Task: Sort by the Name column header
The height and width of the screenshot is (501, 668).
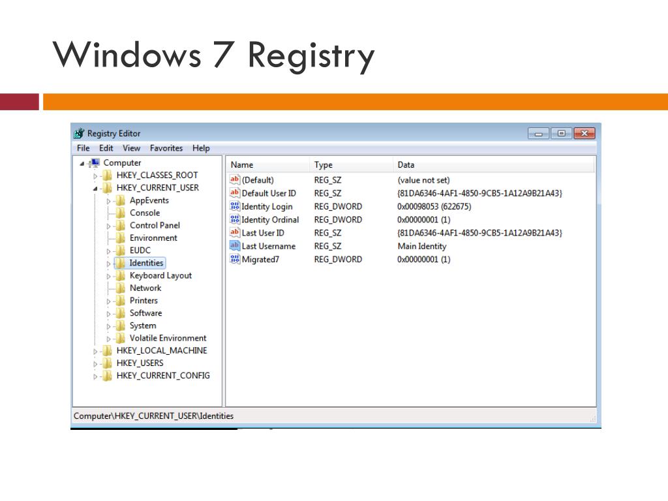Action: pyautogui.click(x=267, y=165)
